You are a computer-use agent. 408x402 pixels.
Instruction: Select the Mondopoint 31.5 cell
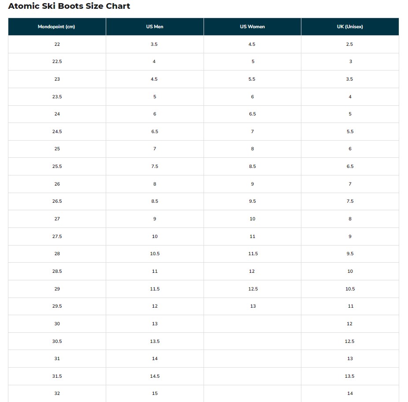[x=57, y=376]
